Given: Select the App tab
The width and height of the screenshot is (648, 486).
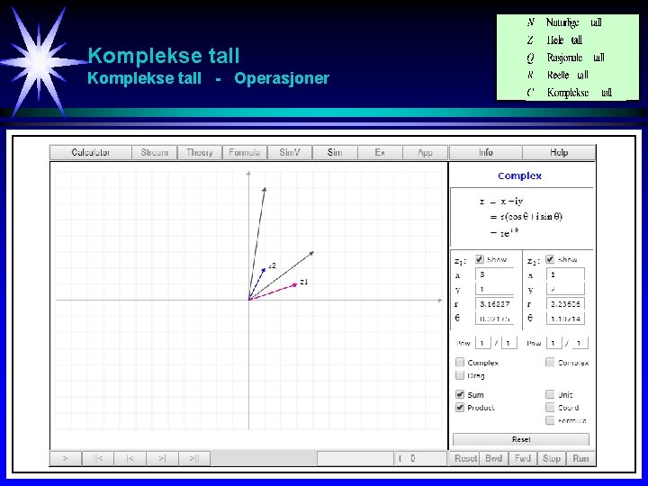Looking at the screenshot, I should [x=425, y=152].
